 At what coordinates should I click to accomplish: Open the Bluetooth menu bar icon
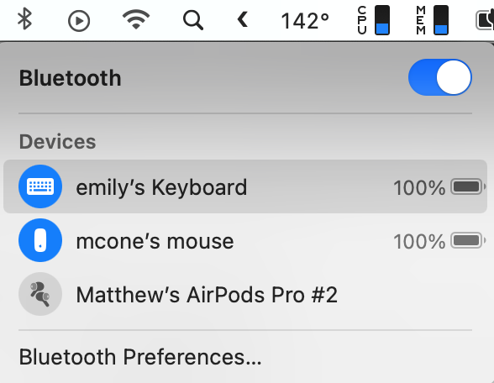[24, 19]
